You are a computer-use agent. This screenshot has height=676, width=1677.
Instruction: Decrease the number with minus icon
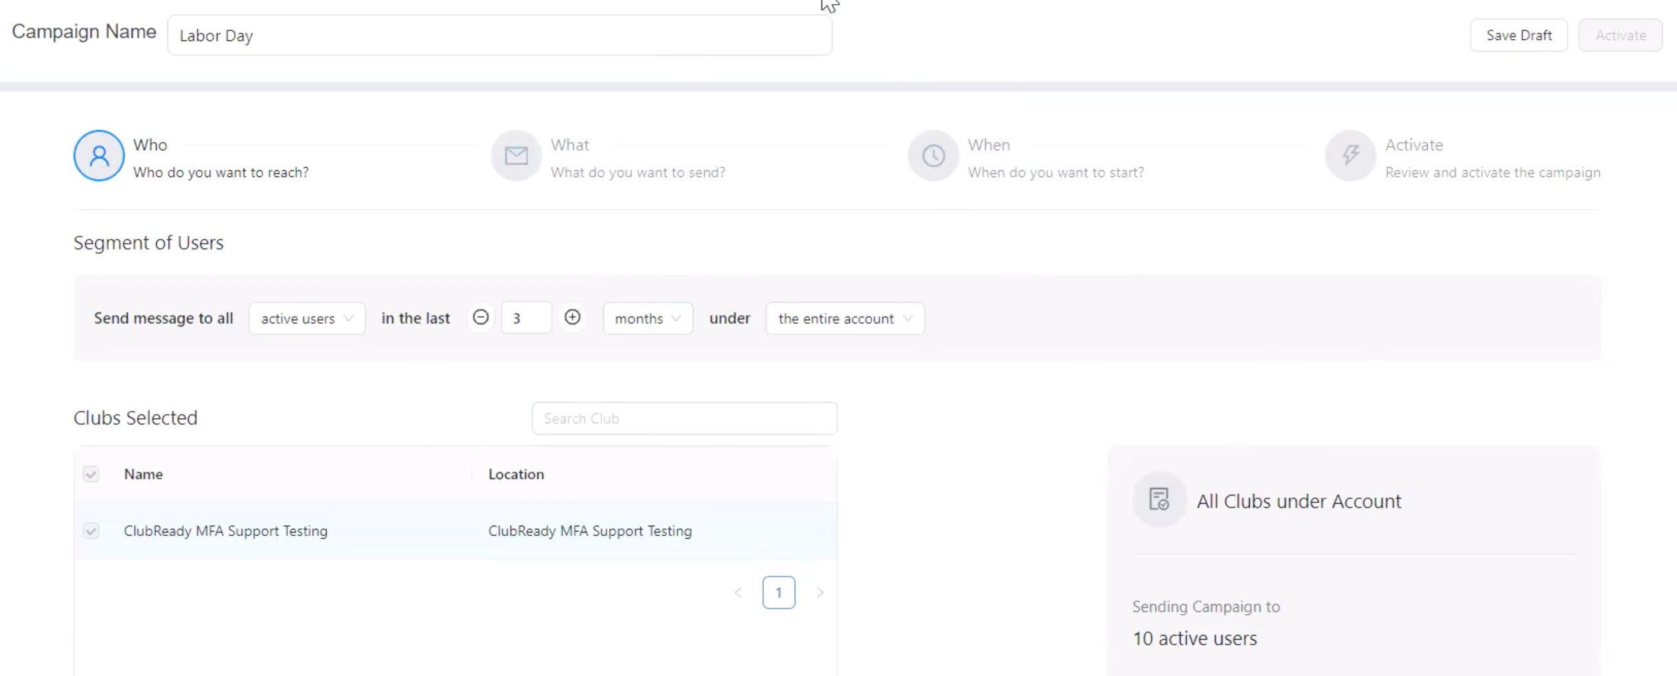point(481,317)
